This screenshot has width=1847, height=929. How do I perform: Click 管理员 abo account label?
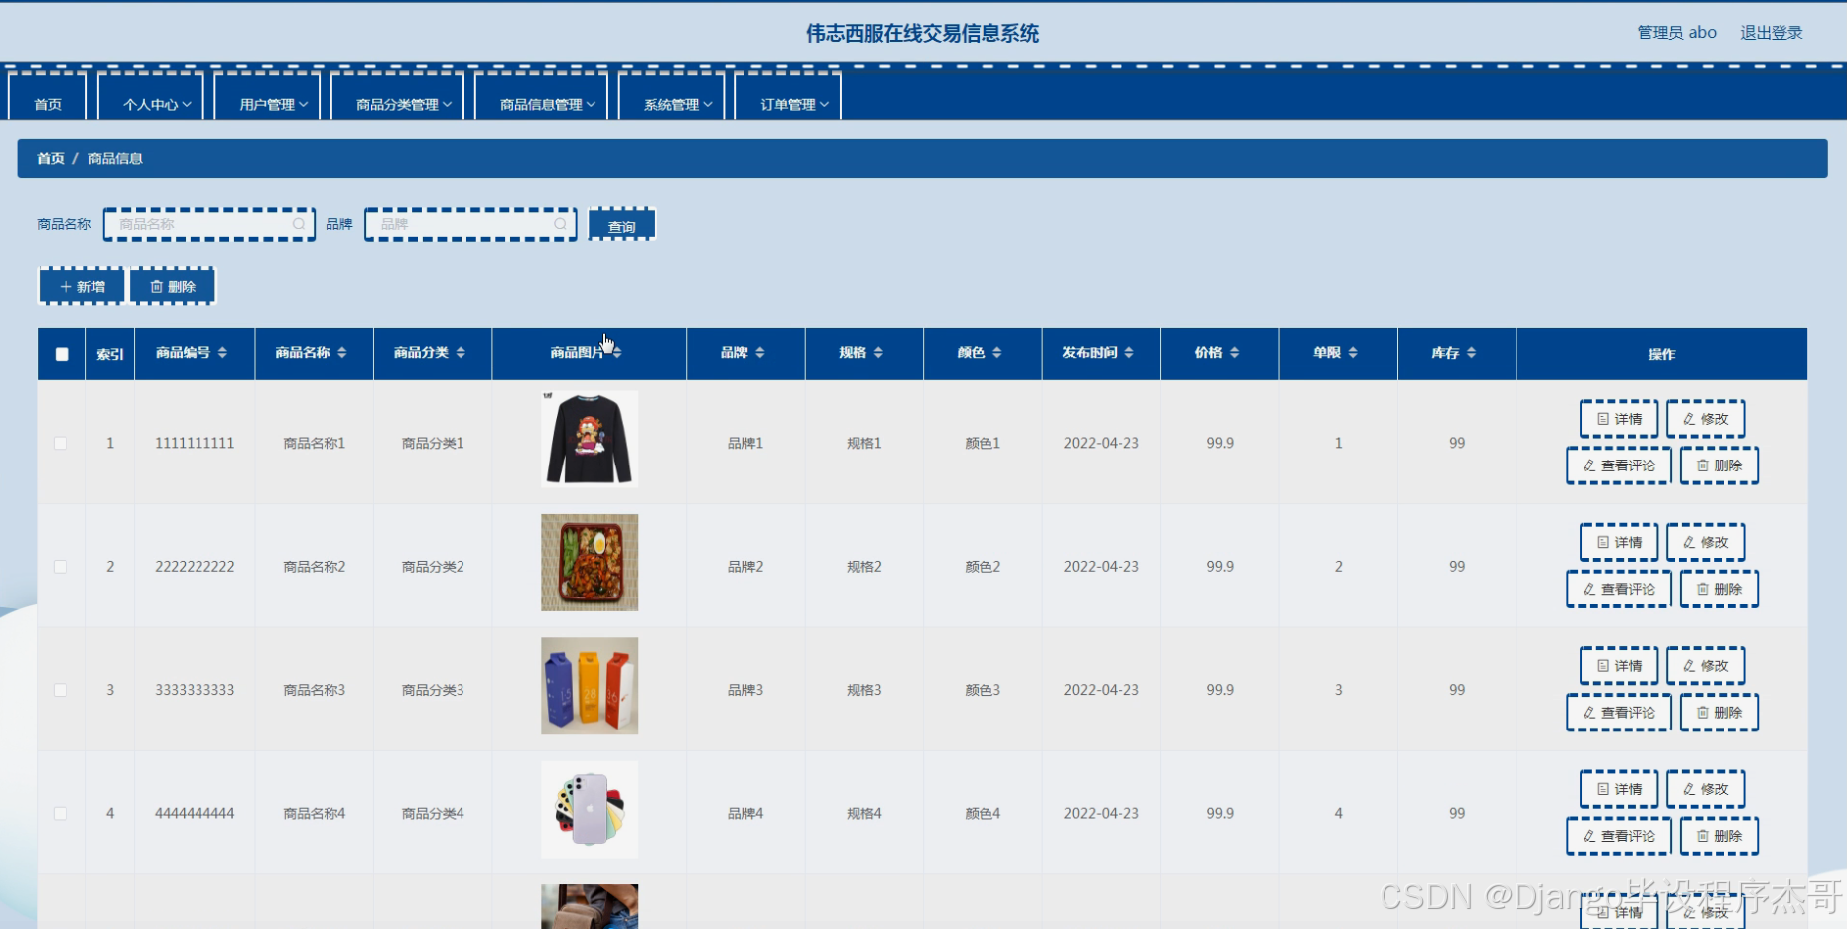point(1676,33)
